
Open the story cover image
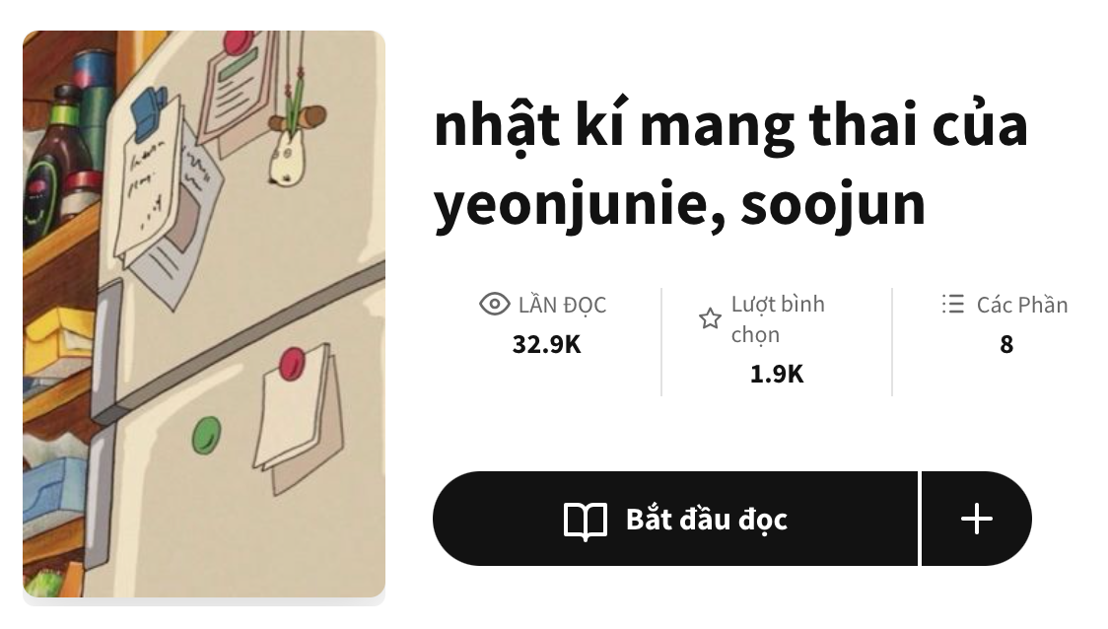pos(204,314)
